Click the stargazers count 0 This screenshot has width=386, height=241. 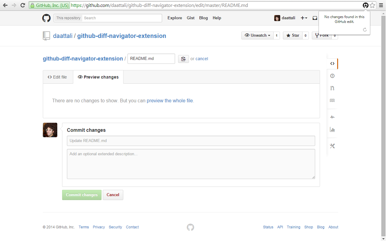305,36
